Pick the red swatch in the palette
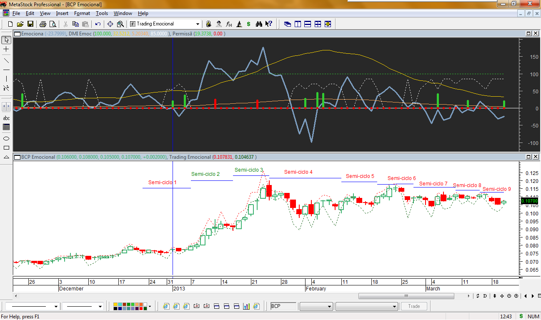The height and width of the screenshot is (320, 541). (141, 308)
